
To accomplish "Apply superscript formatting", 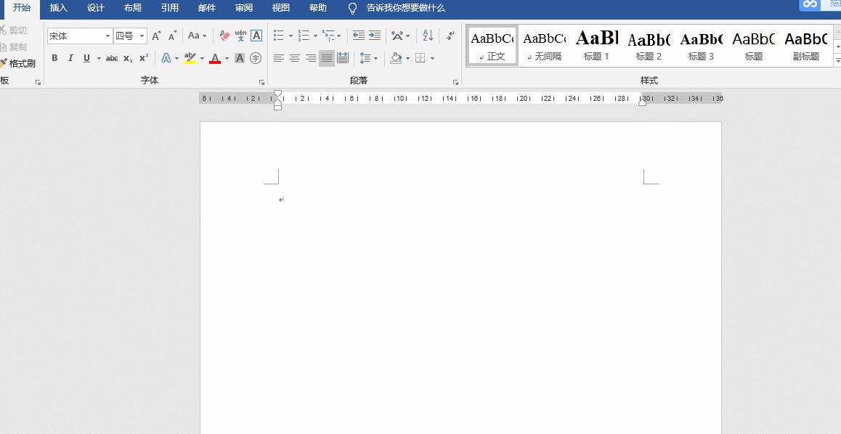I will click(144, 58).
